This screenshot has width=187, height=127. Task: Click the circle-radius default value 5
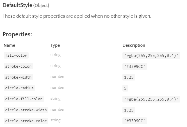point(125,88)
